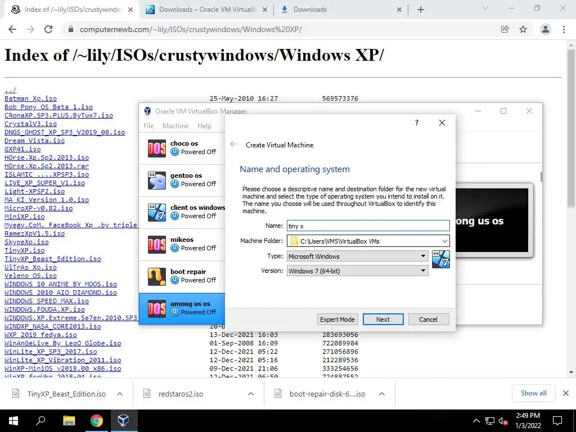This screenshot has width=576, height=432.
Task: Click the Windows 7 OS type icon
Action: pos(441,259)
